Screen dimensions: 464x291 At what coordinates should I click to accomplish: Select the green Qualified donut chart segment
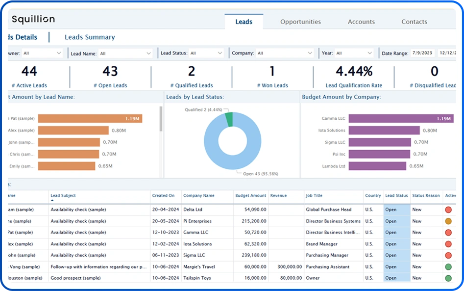(x=229, y=120)
